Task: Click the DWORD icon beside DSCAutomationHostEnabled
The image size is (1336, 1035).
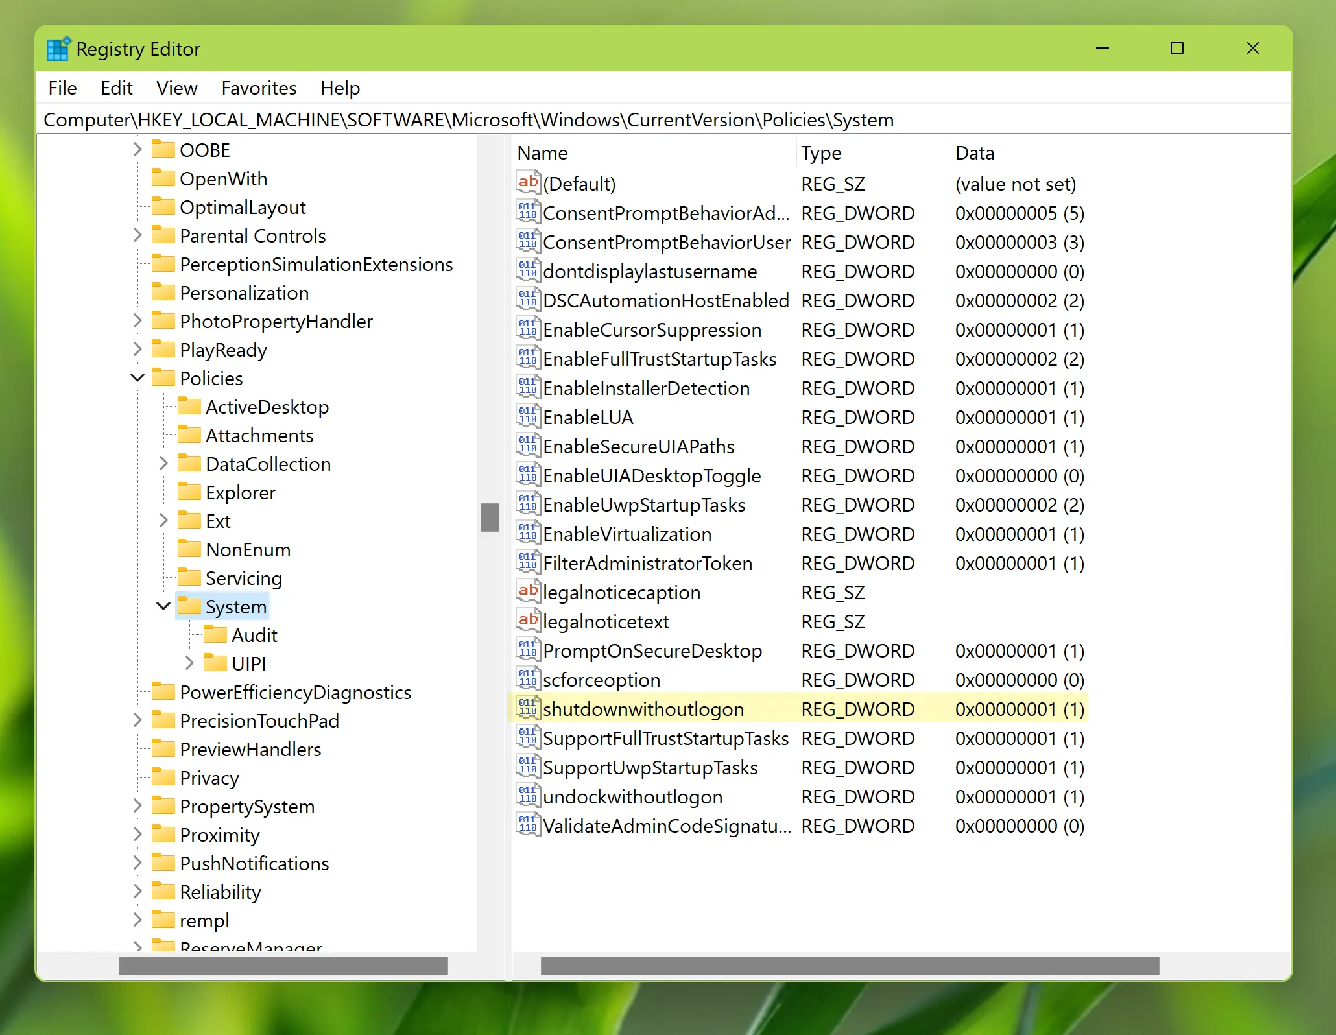Action: [529, 300]
